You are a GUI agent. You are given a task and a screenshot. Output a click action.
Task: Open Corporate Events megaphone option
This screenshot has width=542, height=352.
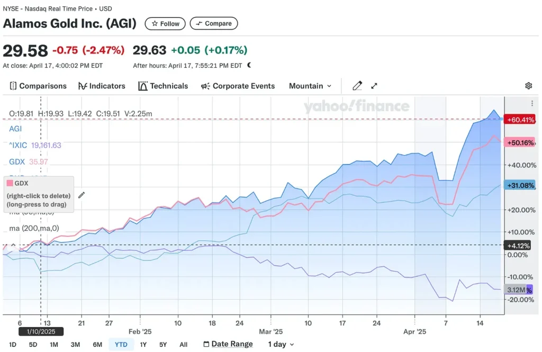coord(238,86)
